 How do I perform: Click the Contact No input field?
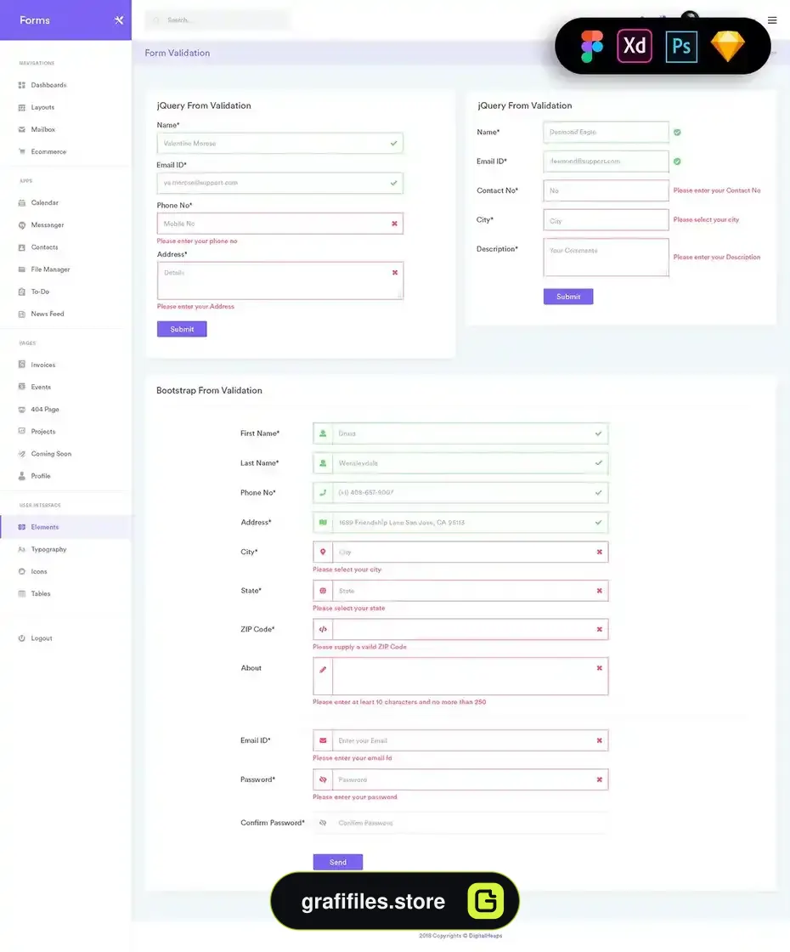tap(607, 190)
